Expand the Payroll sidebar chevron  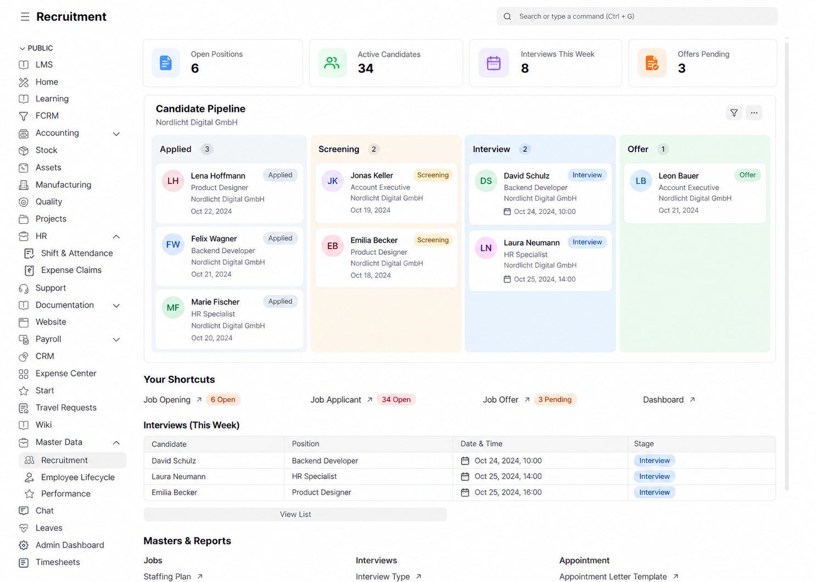point(116,340)
